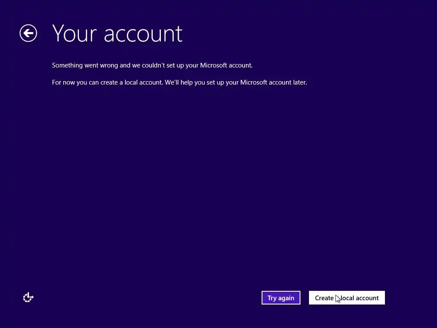Go back using the circular arrow icon

(28, 33)
